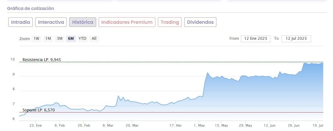Open the Interactiva chart tab

point(51,22)
